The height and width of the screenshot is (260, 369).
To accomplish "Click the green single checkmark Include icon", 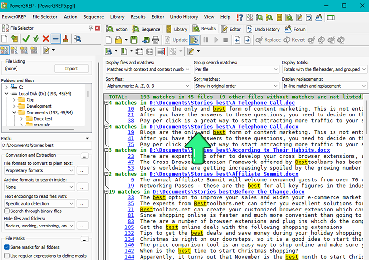I will tap(26, 39).
